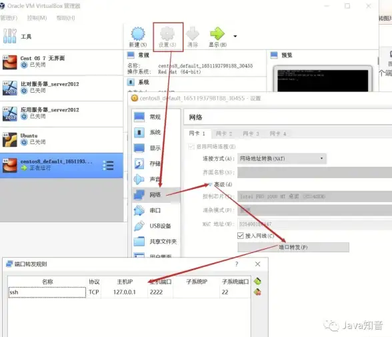Click the ssh rule name field
This screenshot has width=392, height=337.
coord(47,292)
